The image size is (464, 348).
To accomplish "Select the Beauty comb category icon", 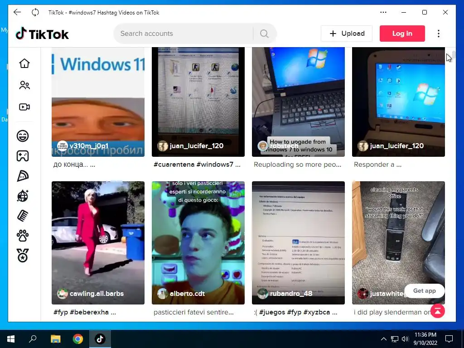I will (x=23, y=216).
